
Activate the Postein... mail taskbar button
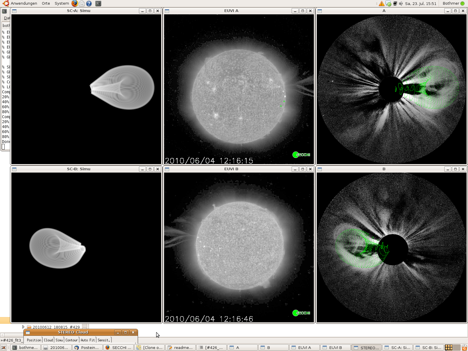point(87,347)
